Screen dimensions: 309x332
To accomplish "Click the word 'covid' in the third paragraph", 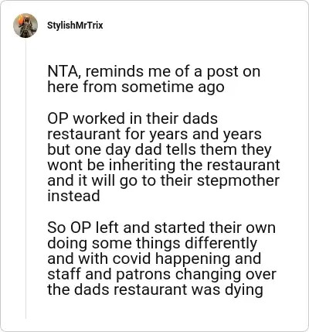I will [131, 258].
